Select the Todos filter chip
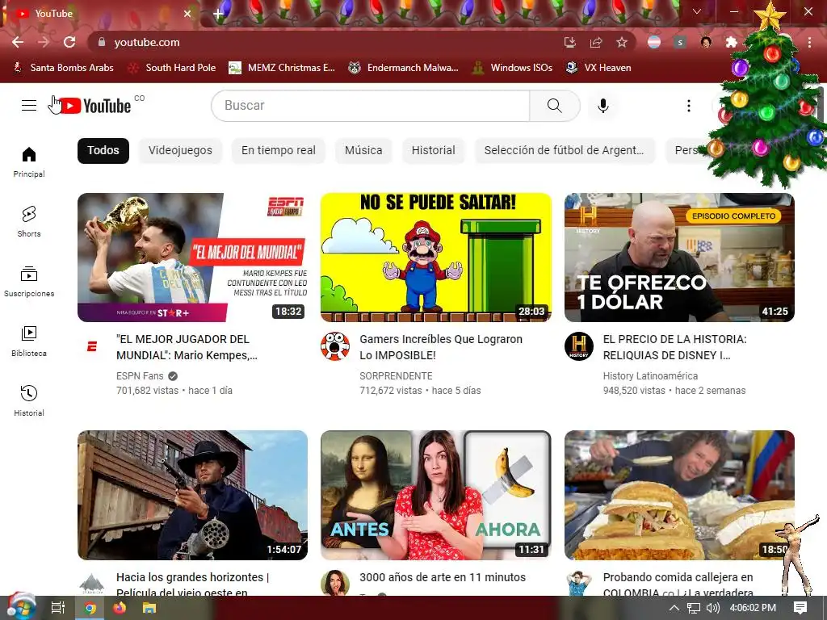Image resolution: width=827 pixels, height=620 pixels. 103,150
